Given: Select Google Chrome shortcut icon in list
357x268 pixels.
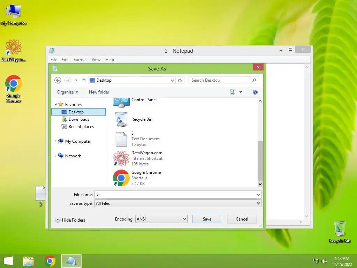Looking at the screenshot, I should pyautogui.click(x=121, y=178).
